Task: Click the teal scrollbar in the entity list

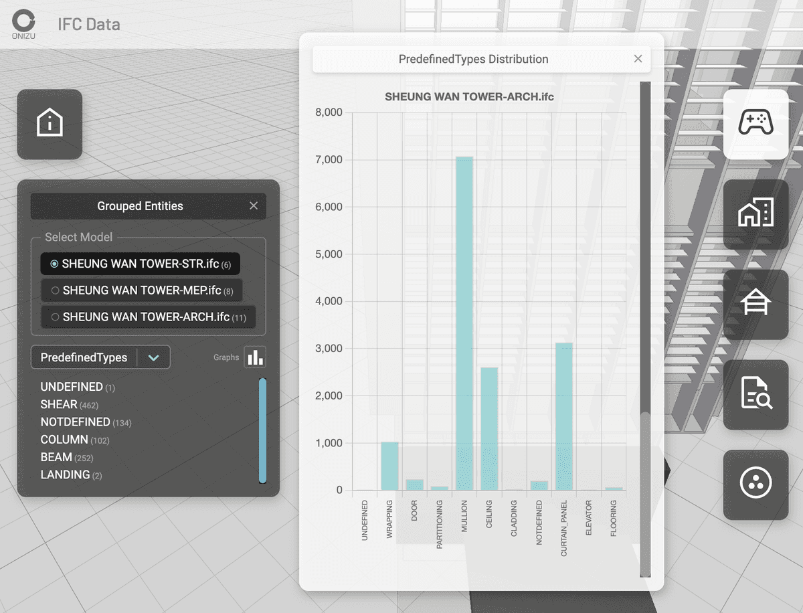Action: pos(263,432)
